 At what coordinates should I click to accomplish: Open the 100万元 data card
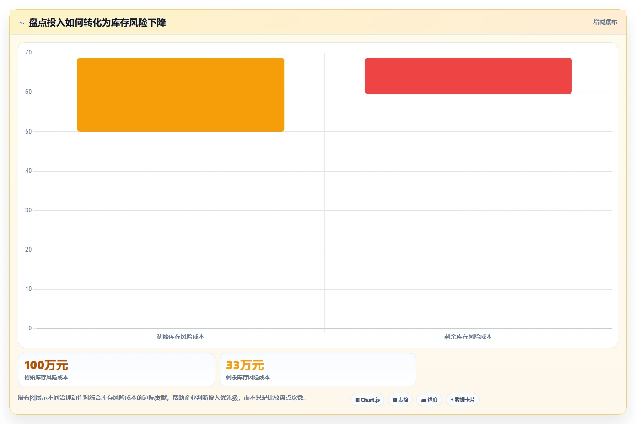coord(116,370)
